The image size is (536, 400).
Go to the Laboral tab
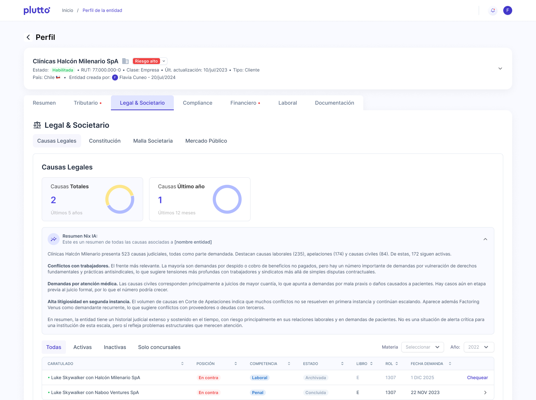coord(288,103)
